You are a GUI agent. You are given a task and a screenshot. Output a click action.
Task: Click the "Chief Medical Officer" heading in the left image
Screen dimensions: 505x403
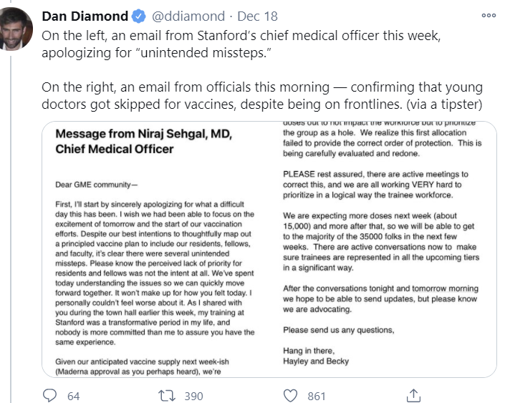pyautogui.click(x=115, y=150)
